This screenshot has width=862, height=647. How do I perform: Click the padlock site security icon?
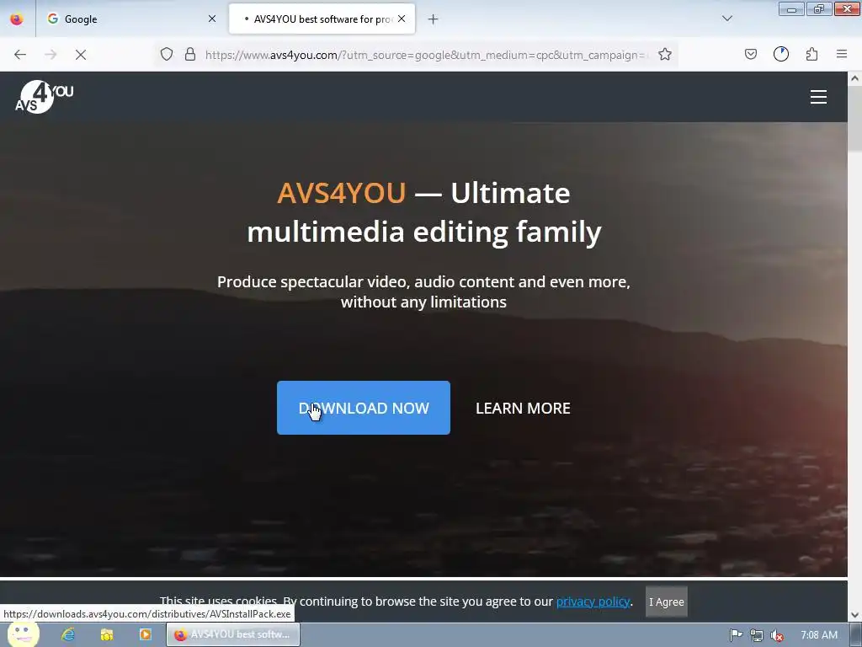(x=190, y=54)
